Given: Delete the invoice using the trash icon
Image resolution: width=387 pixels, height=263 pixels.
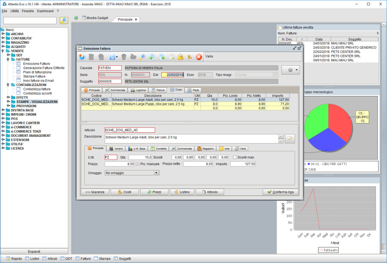Looking at the screenshot, I should (124, 57).
